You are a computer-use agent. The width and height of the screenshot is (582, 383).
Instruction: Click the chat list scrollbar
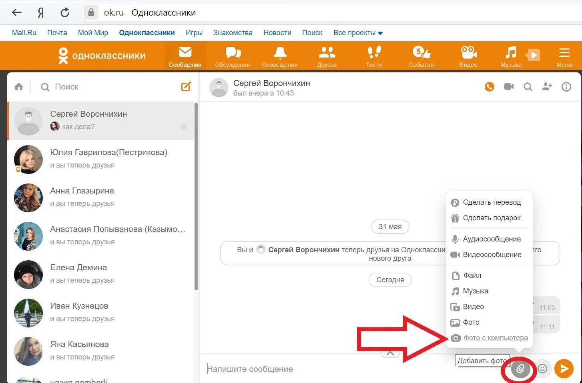point(196,197)
